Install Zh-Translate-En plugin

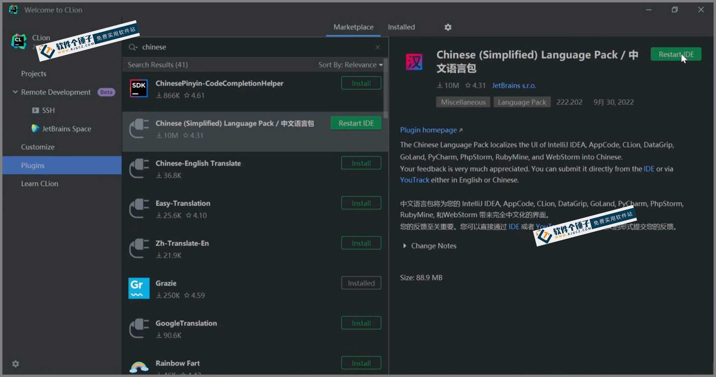click(361, 243)
